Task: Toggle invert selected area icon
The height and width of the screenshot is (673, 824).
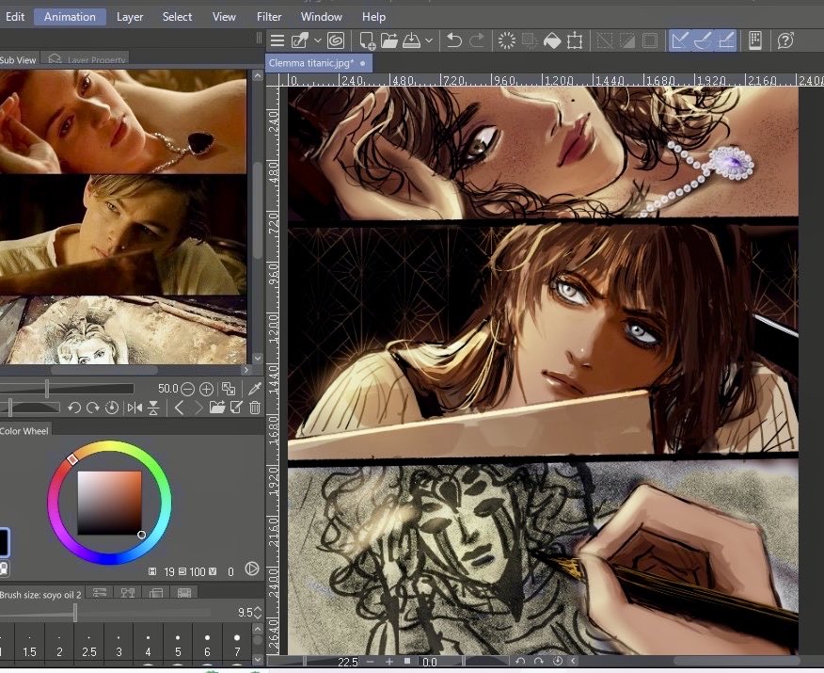Action: point(627,40)
